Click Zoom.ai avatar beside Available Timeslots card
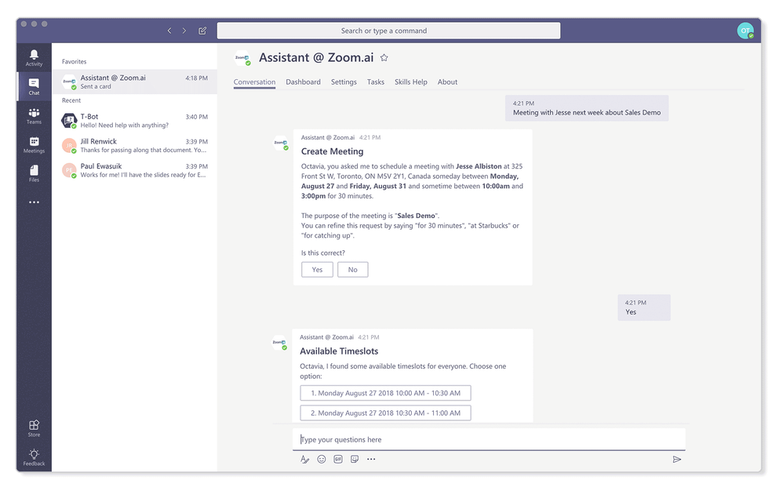This screenshot has width=783, height=491. point(279,342)
